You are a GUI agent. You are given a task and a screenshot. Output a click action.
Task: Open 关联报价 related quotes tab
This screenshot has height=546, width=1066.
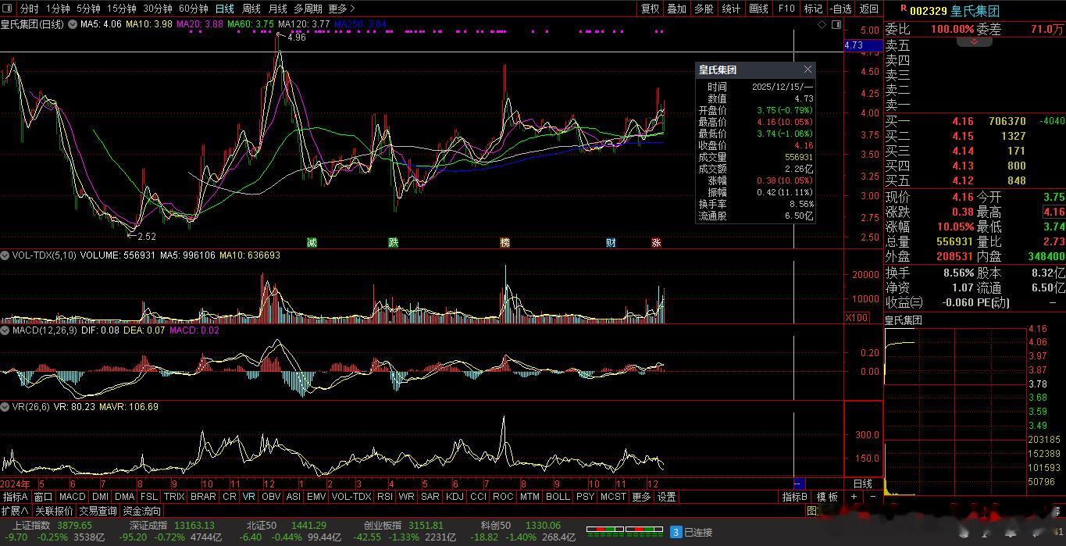tap(54, 511)
